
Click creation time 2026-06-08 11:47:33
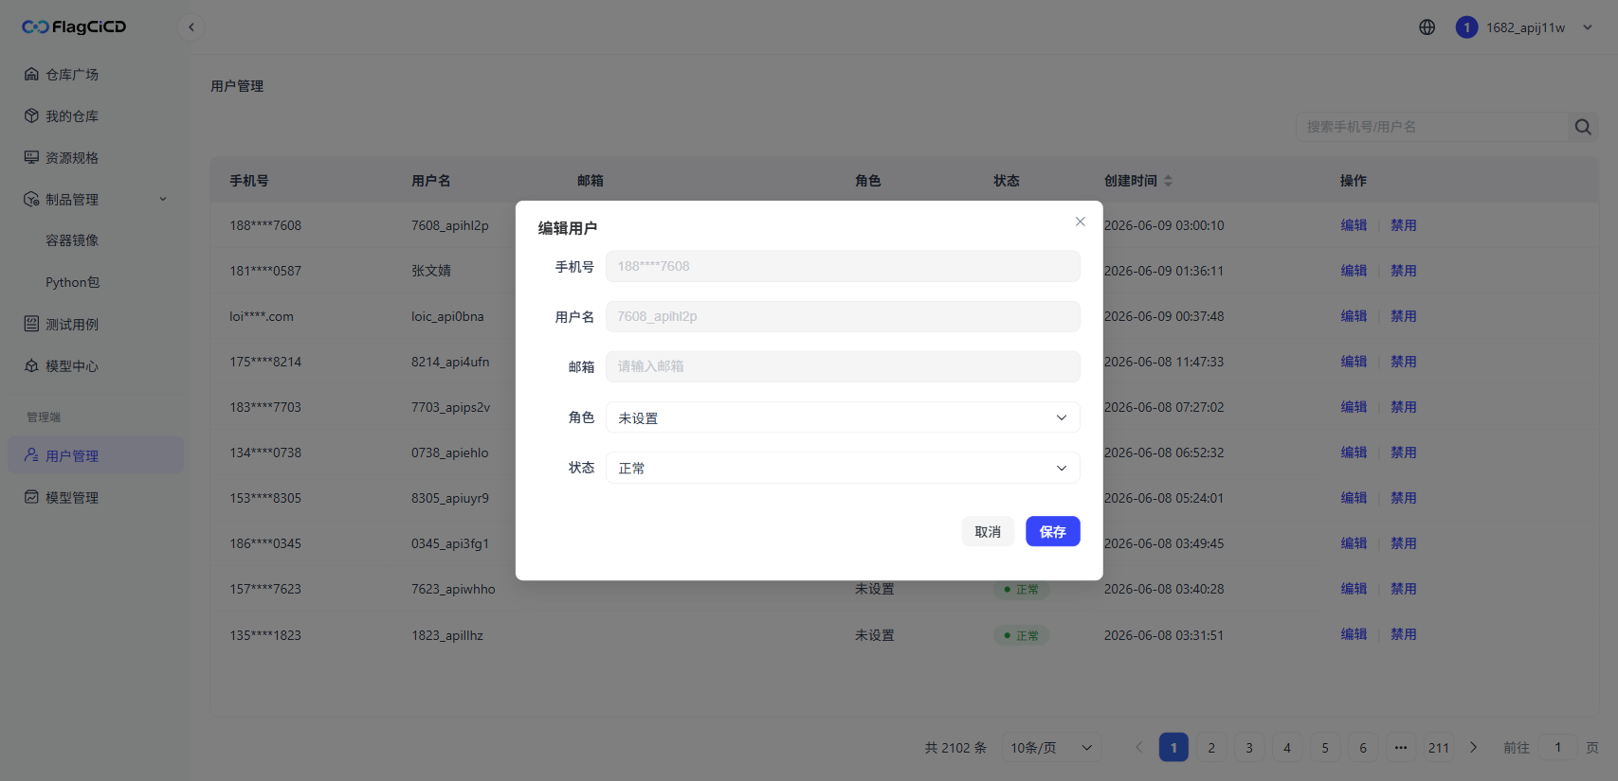(1164, 362)
